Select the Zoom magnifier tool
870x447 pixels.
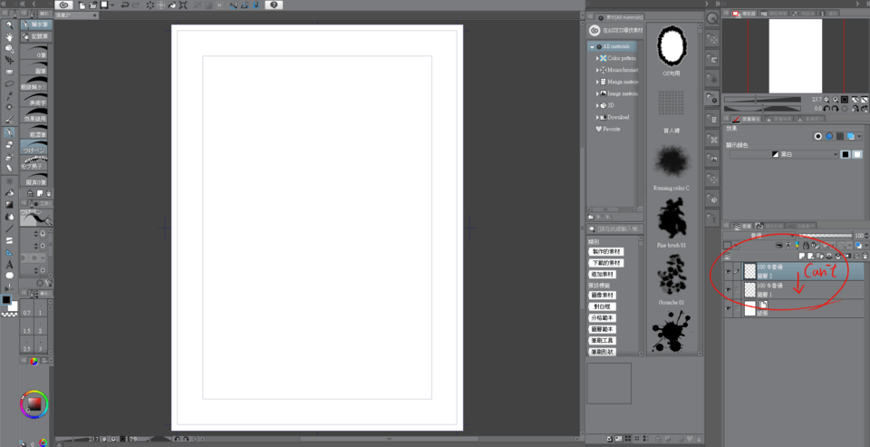pos(9,25)
